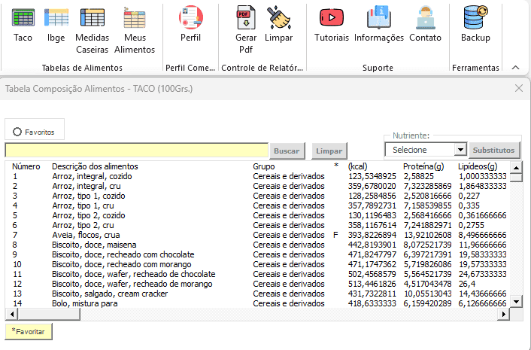Click the horizontal scroll right arrow

[504, 314]
